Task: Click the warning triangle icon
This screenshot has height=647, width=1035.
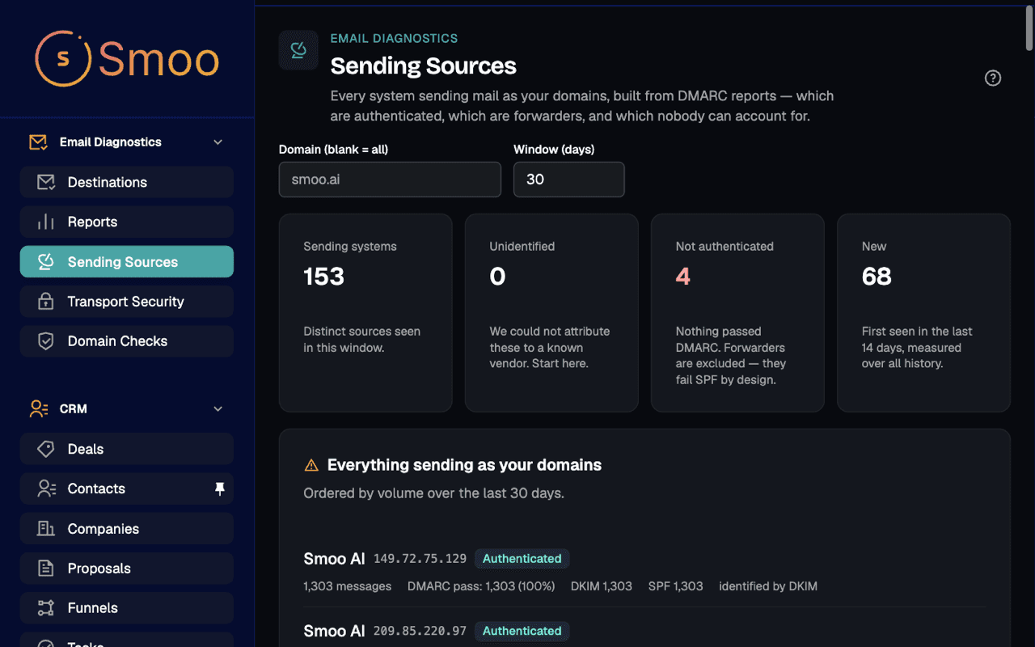Action: (x=311, y=465)
